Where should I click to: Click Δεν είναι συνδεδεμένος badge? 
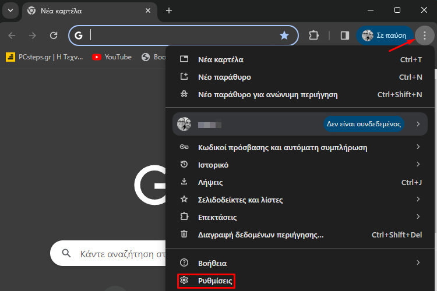point(364,124)
